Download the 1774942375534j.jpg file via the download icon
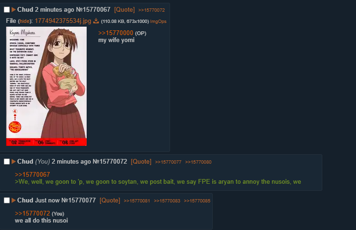356x230 pixels. (x=96, y=21)
